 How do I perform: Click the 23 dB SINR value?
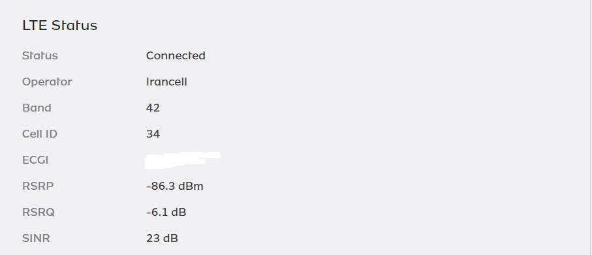click(x=162, y=239)
